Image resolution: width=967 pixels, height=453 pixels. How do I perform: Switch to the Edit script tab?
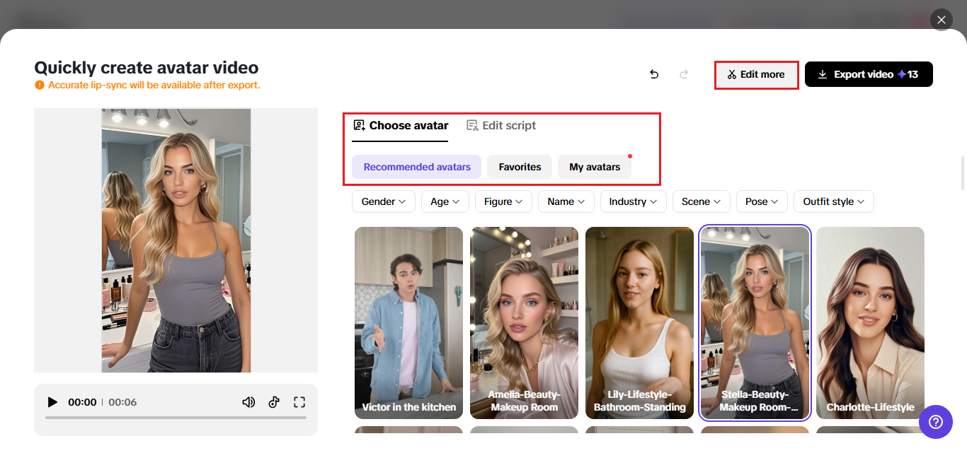pyautogui.click(x=501, y=126)
